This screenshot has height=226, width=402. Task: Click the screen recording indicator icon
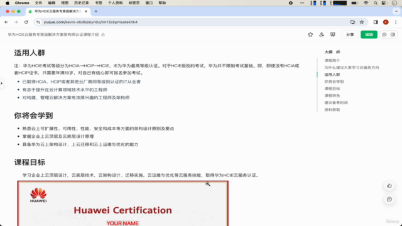[x=290, y=3]
